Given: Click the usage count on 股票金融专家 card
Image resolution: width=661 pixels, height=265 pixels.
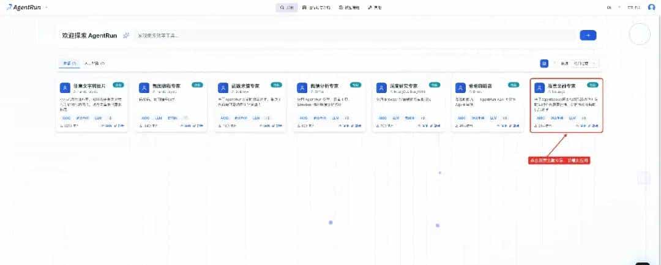Looking at the screenshot, I should point(544,125).
